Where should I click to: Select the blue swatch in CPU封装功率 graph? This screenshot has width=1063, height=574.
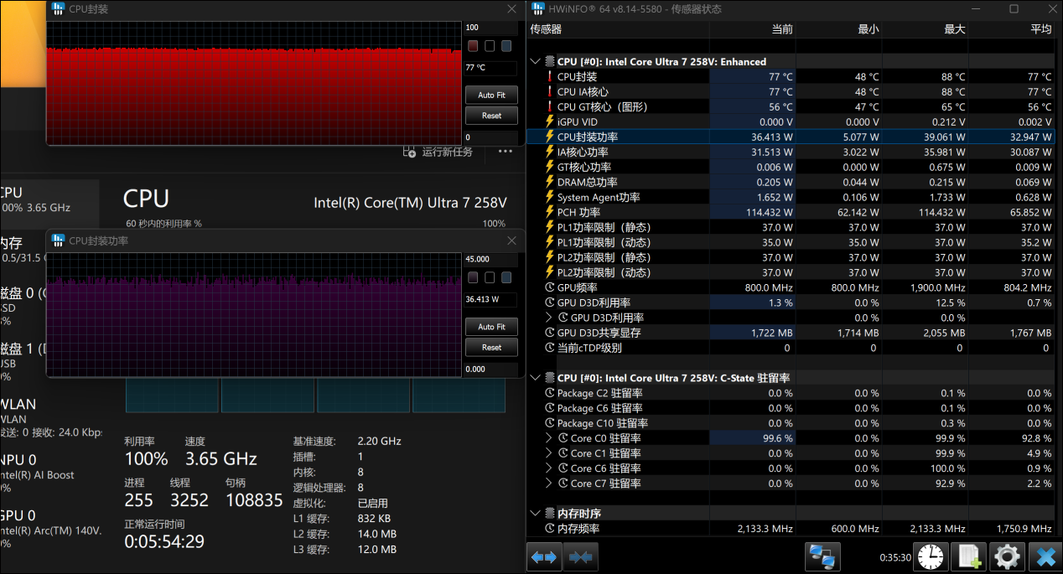click(x=506, y=277)
